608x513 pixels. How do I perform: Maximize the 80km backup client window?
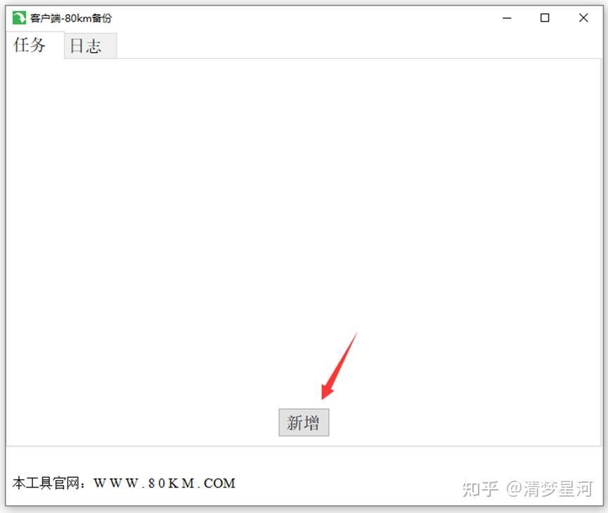coord(545,18)
